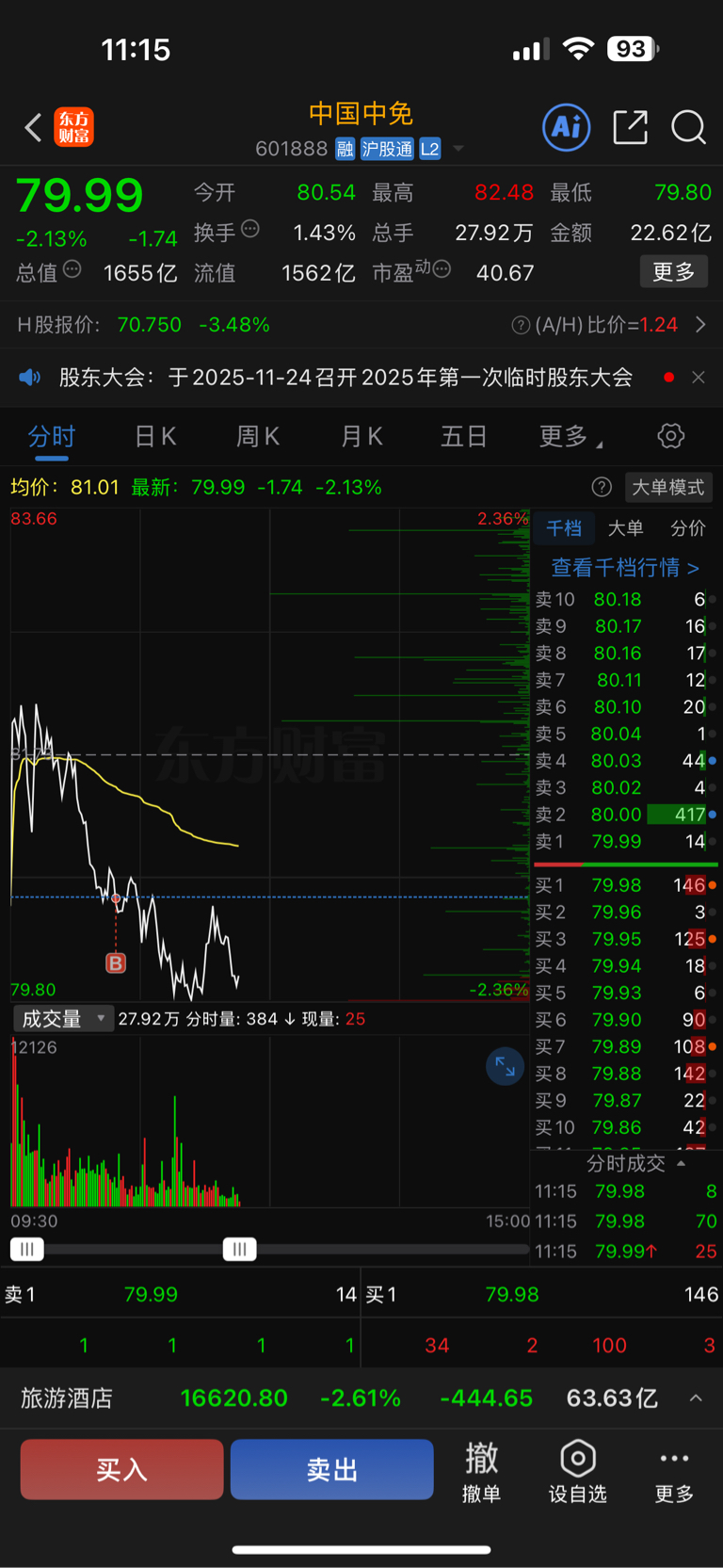
Task: Open 更多 three-dots menu at bottom
Action: click(674, 1471)
